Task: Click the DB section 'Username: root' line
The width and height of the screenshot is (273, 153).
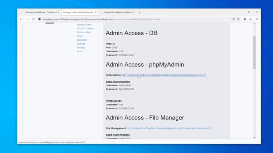Action: coord(114,51)
